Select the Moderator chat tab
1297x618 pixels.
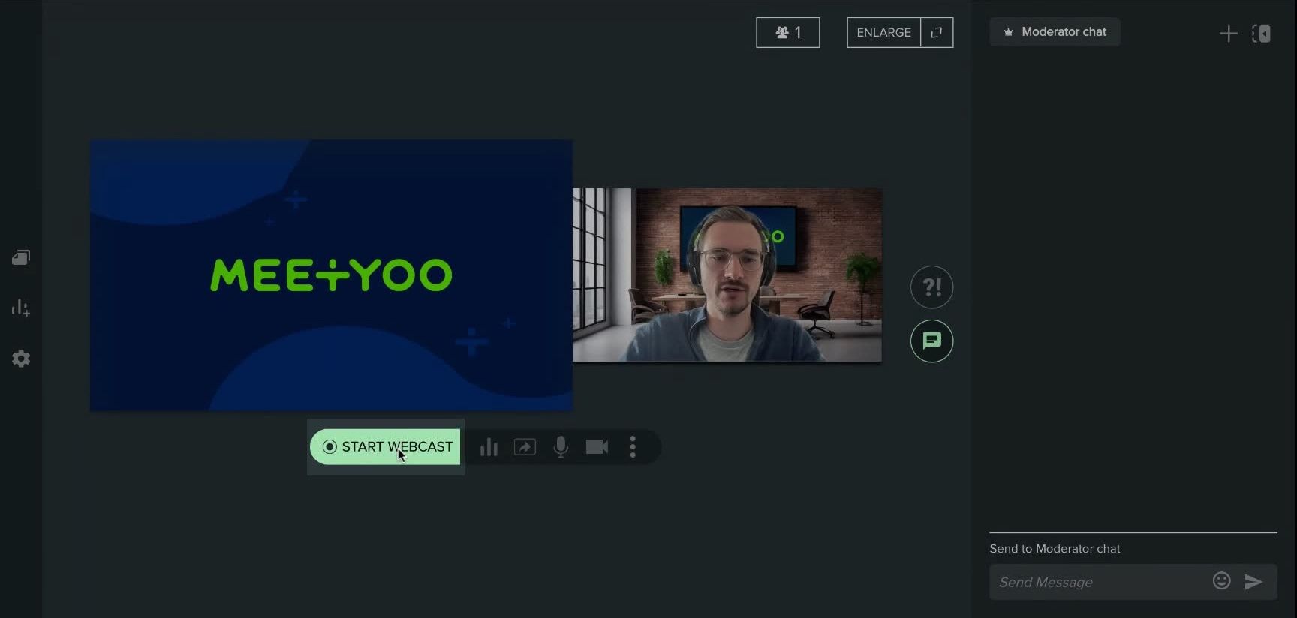[1055, 32]
